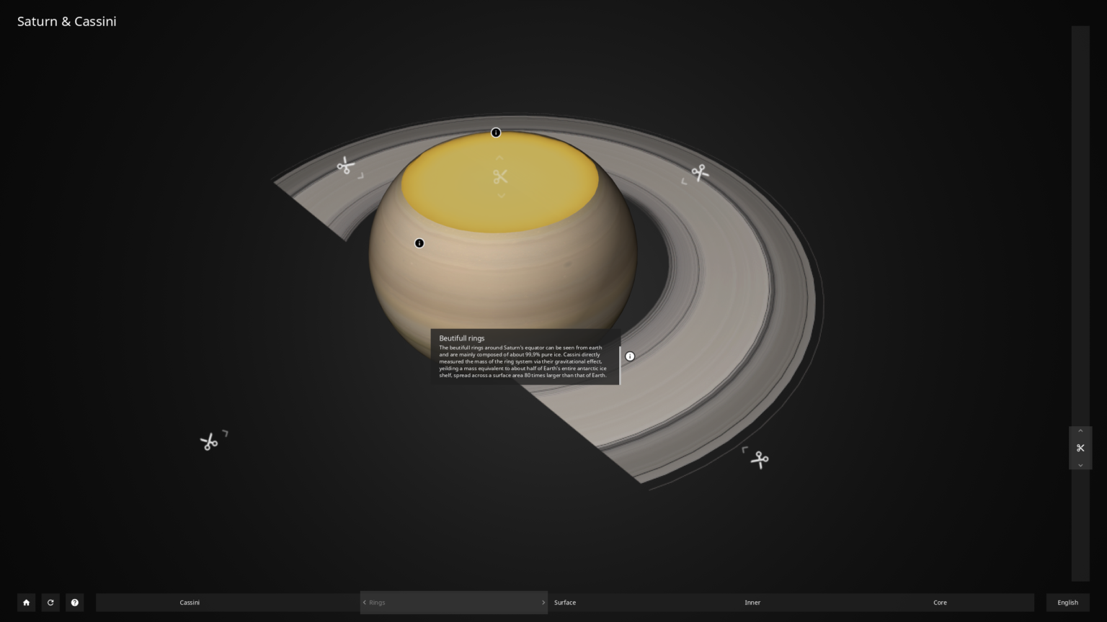The height and width of the screenshot is (622, 1107).
Task: Click the down chevron below planet scissors
Action: 501,195
